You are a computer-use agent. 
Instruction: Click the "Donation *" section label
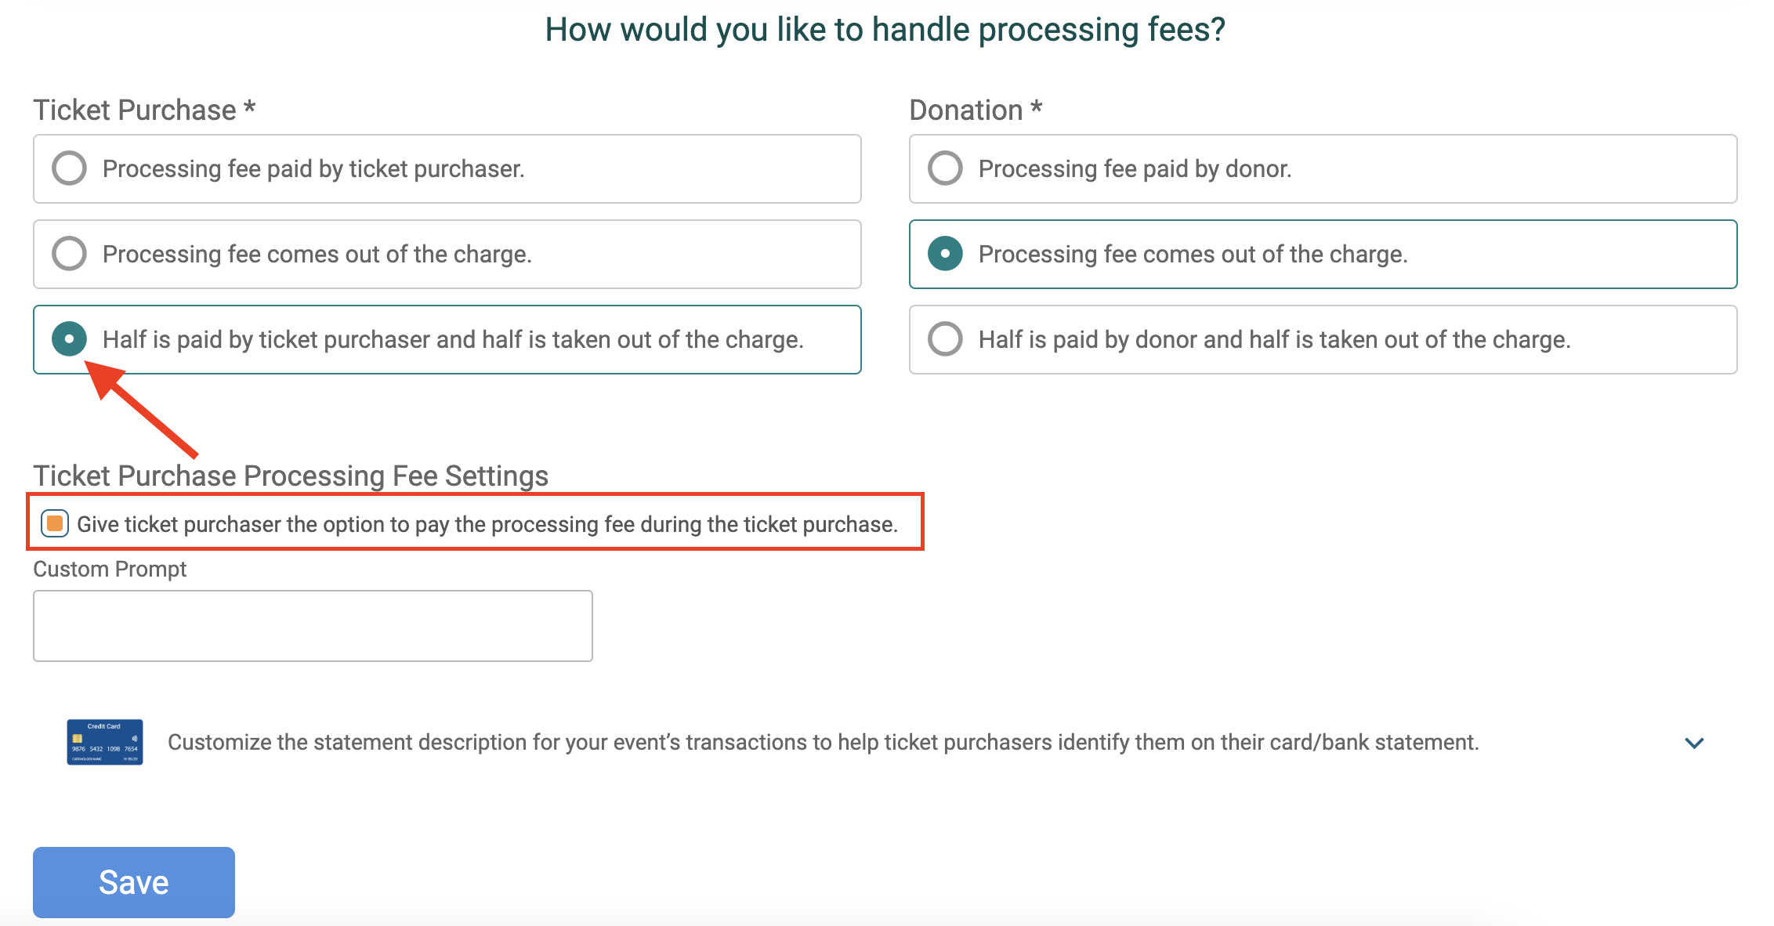[x=976, y=110]
